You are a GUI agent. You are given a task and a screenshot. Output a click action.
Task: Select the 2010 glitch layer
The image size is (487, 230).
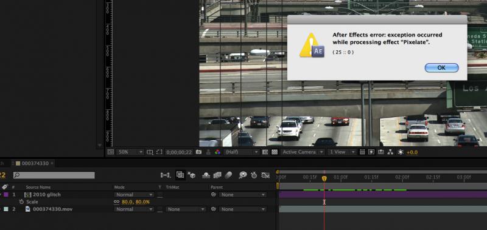(47, 194)
